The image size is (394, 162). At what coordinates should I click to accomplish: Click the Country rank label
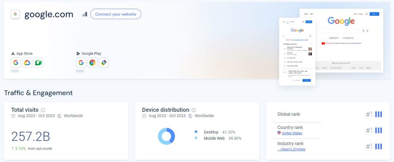[x=290, y=127]
